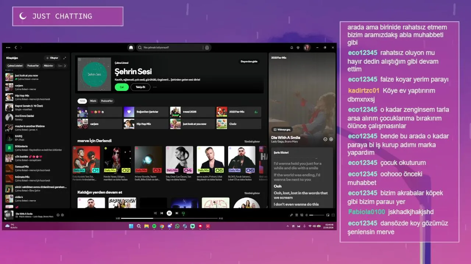The width and height of the screenshot is (471, 264).
Task: Toggle Takip Et follow button
Action: (141, 87)
